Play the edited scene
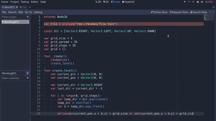 [198, 2]
